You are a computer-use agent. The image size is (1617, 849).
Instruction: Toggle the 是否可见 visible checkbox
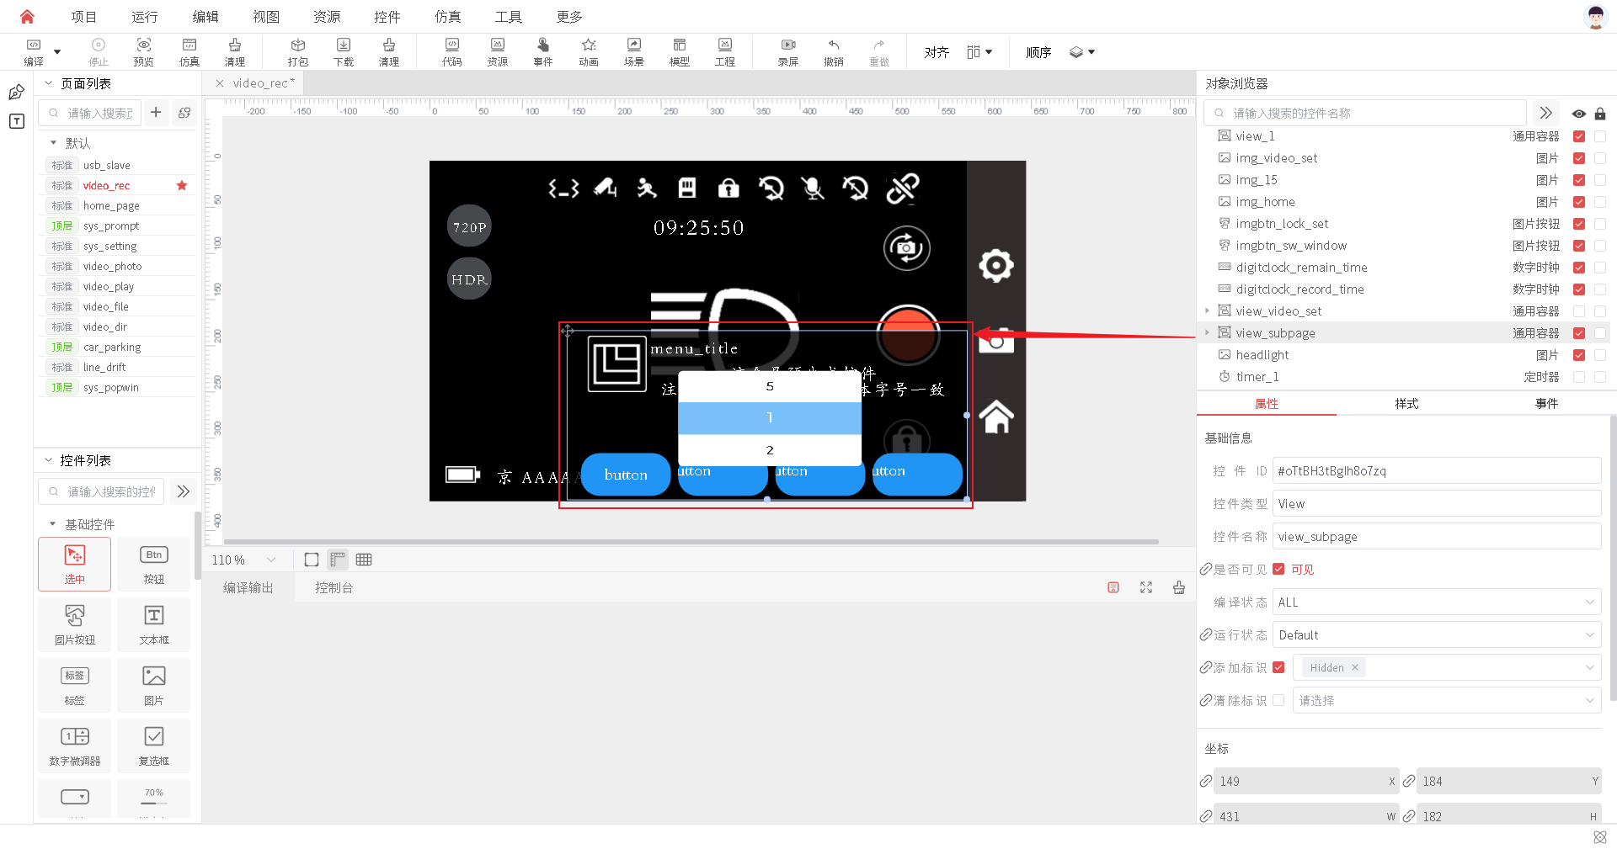[x=1278, y=569]
